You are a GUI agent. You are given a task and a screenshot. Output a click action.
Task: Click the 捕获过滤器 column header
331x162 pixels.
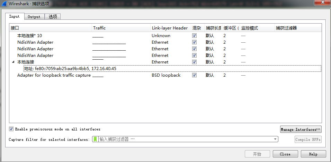pyautogui.click(x=298, y=28)
